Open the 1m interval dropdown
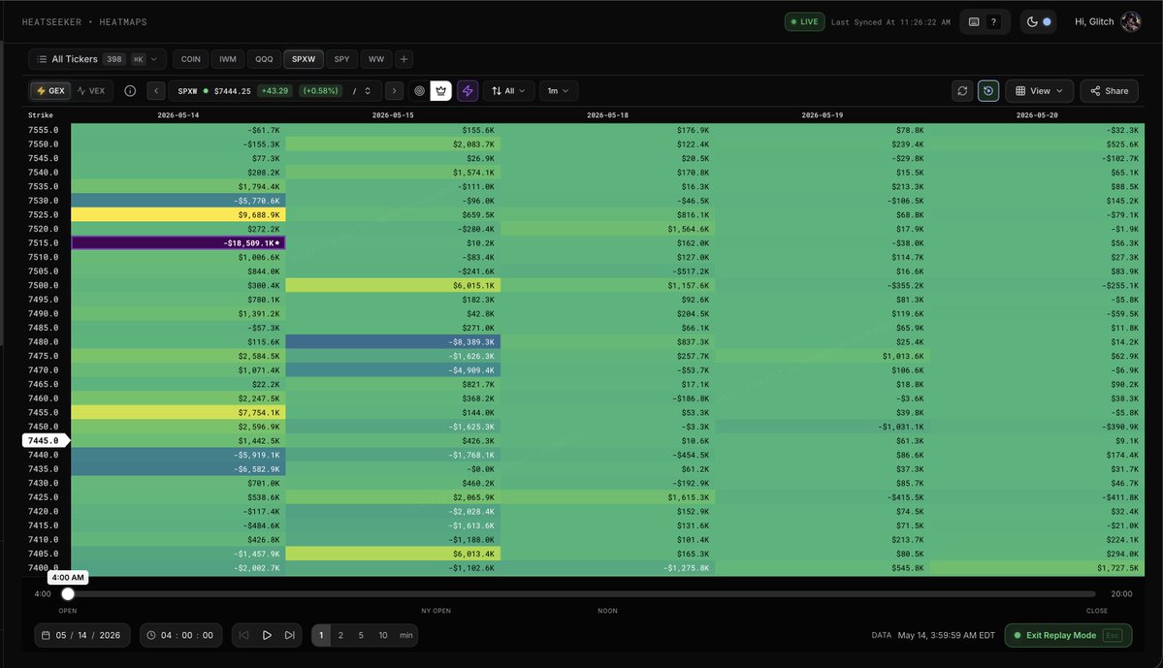The height and width of the screenshot is (668, 1163). [559, 91]
